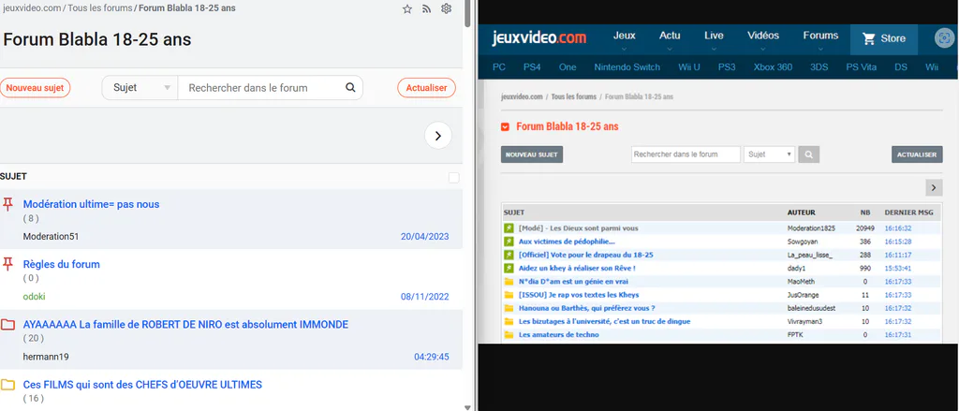The width and height of the screenshot is (959, 411).
Task: Click Tous les forums in left breadcrumb
Action: [x=99, y=8]
